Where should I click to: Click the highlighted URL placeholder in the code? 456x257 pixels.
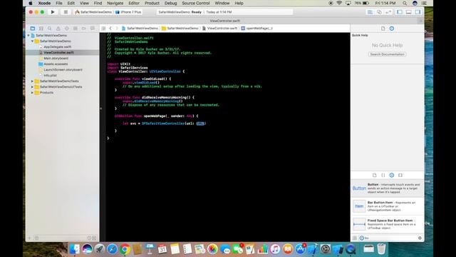coord(200,124)
